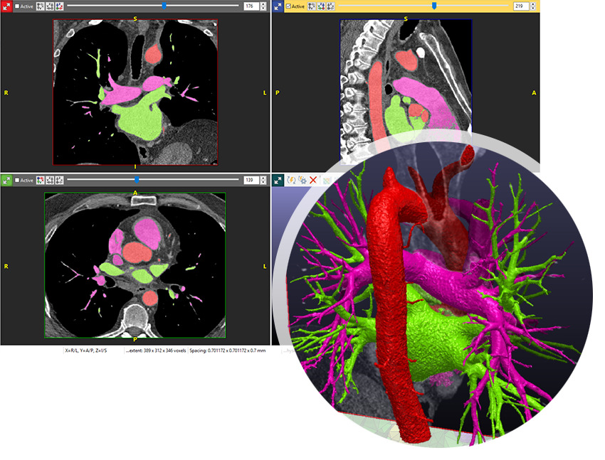Uncheck Active checkbox in the blue panel

(x=288, y=6)
